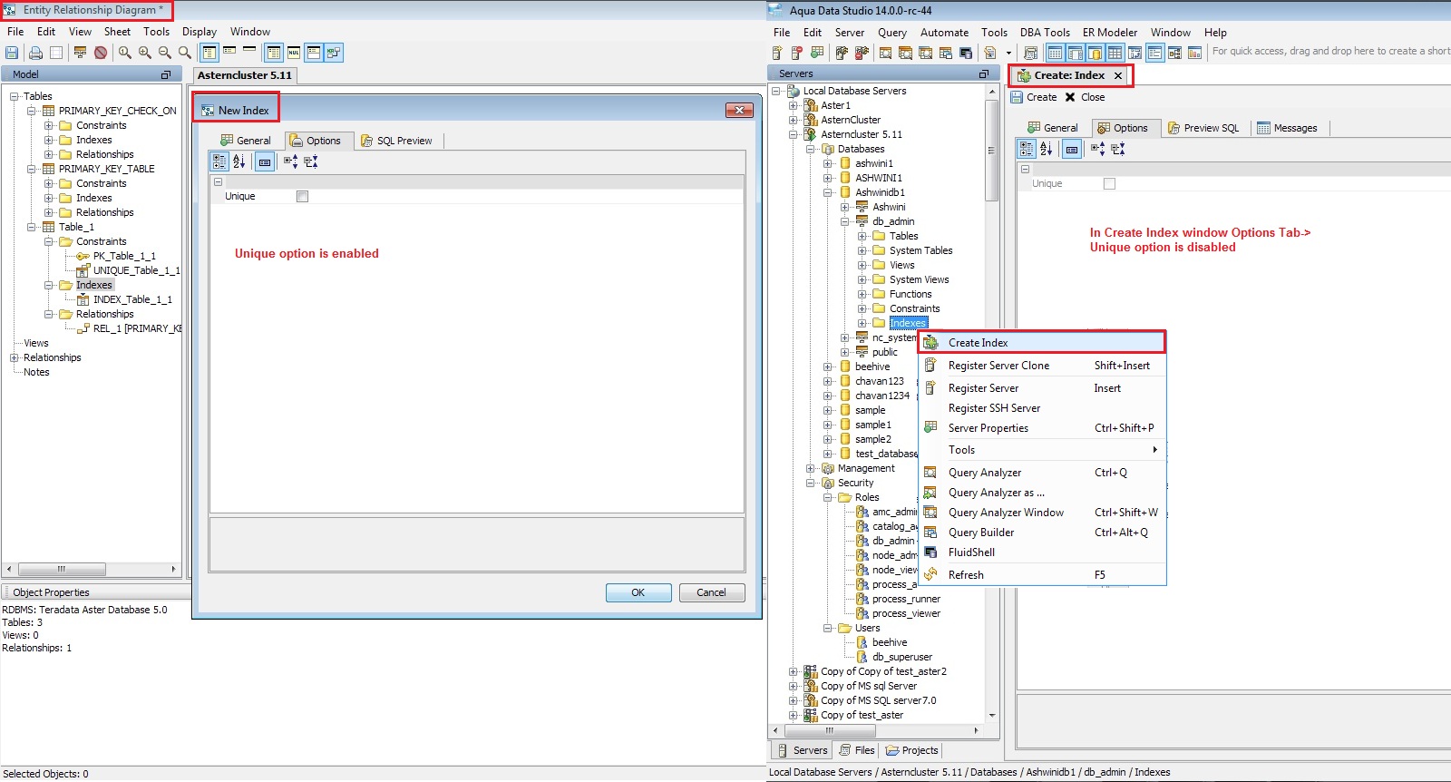
Task: Expand the Relationships root node in Model tree
Action: (15, 357)
